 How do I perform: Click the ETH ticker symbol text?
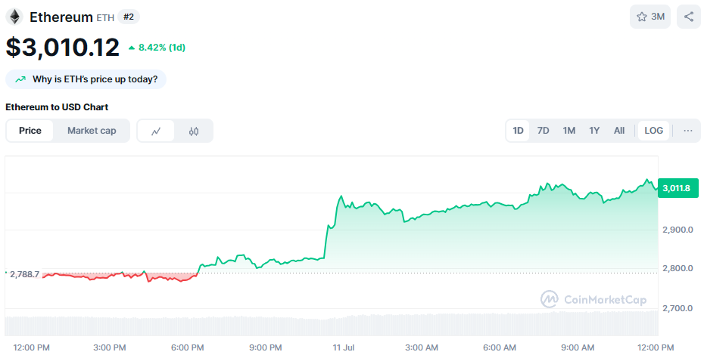105,18
